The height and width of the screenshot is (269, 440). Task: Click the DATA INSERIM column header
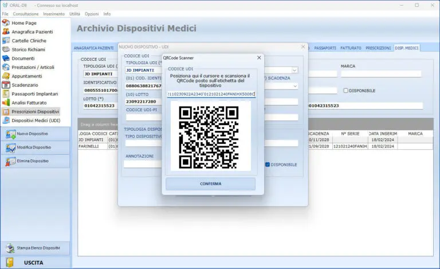tap(383, 134)
